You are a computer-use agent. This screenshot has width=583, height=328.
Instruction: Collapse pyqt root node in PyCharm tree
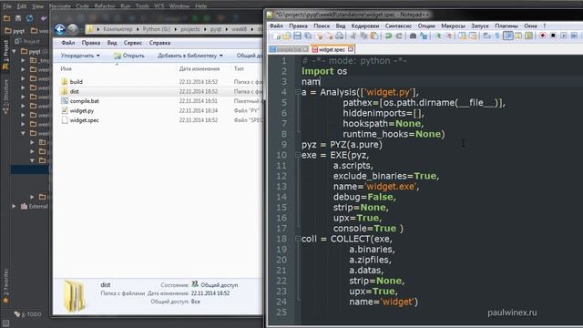(x=15, y=51)
